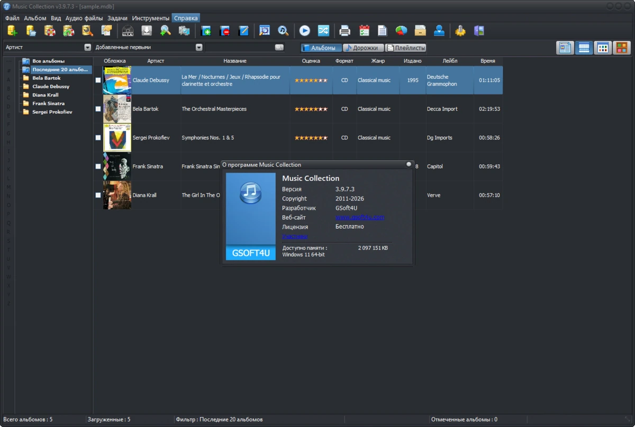
Task: Open the Инструменты menu
Action: point(151,18)
